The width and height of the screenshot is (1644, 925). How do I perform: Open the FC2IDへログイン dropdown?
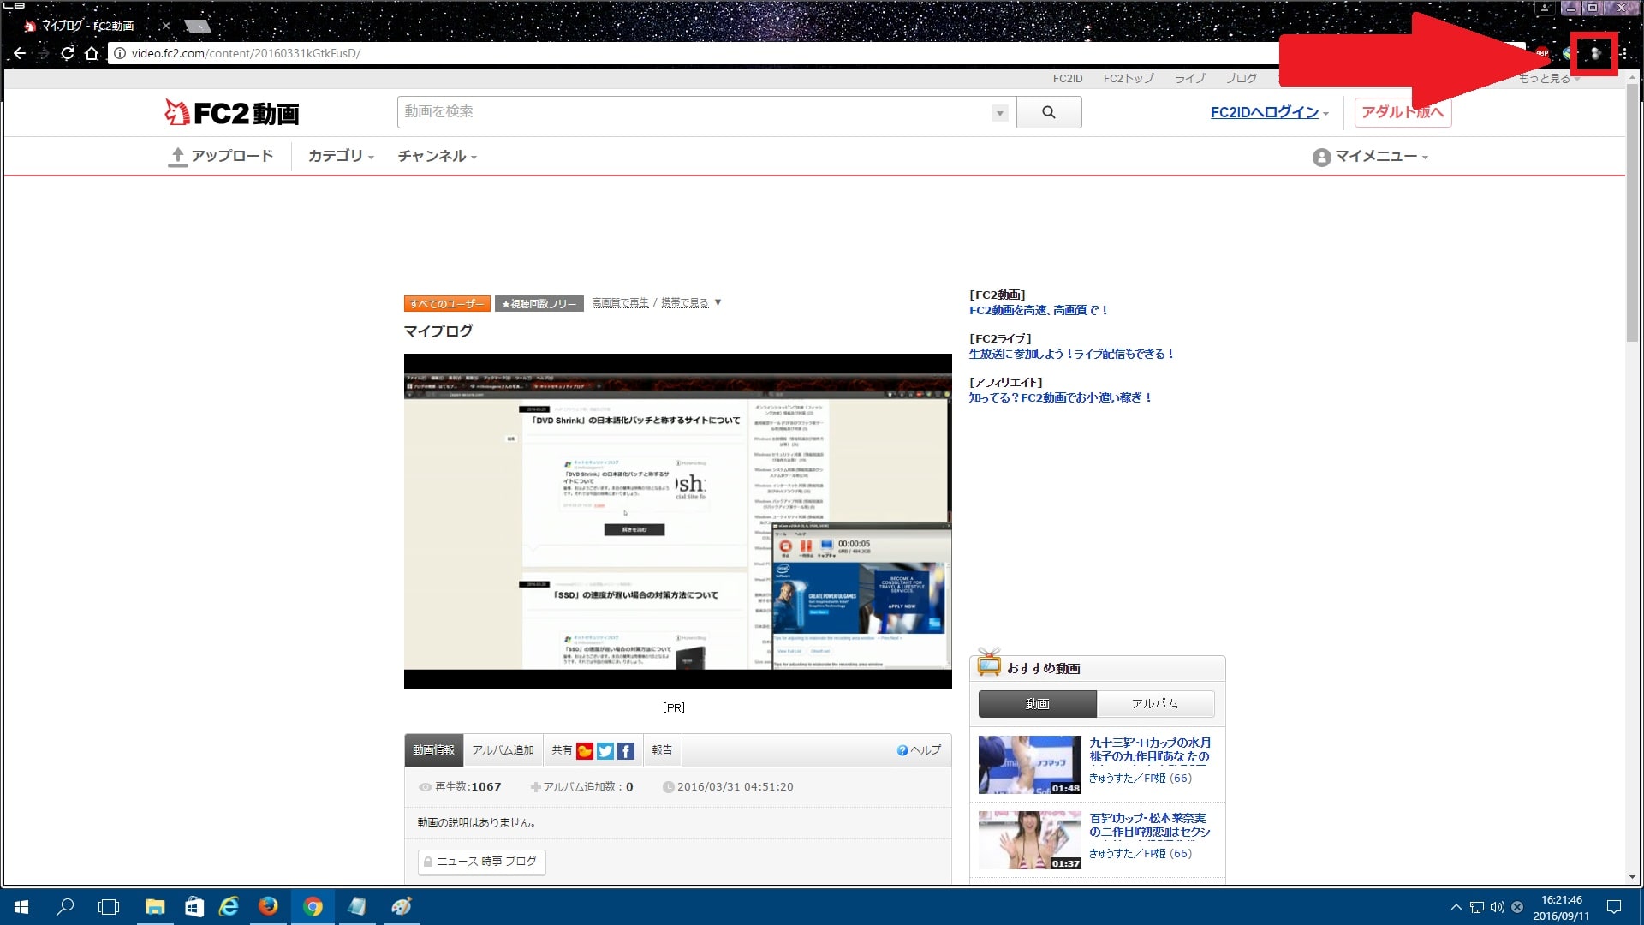[1270, 112]
